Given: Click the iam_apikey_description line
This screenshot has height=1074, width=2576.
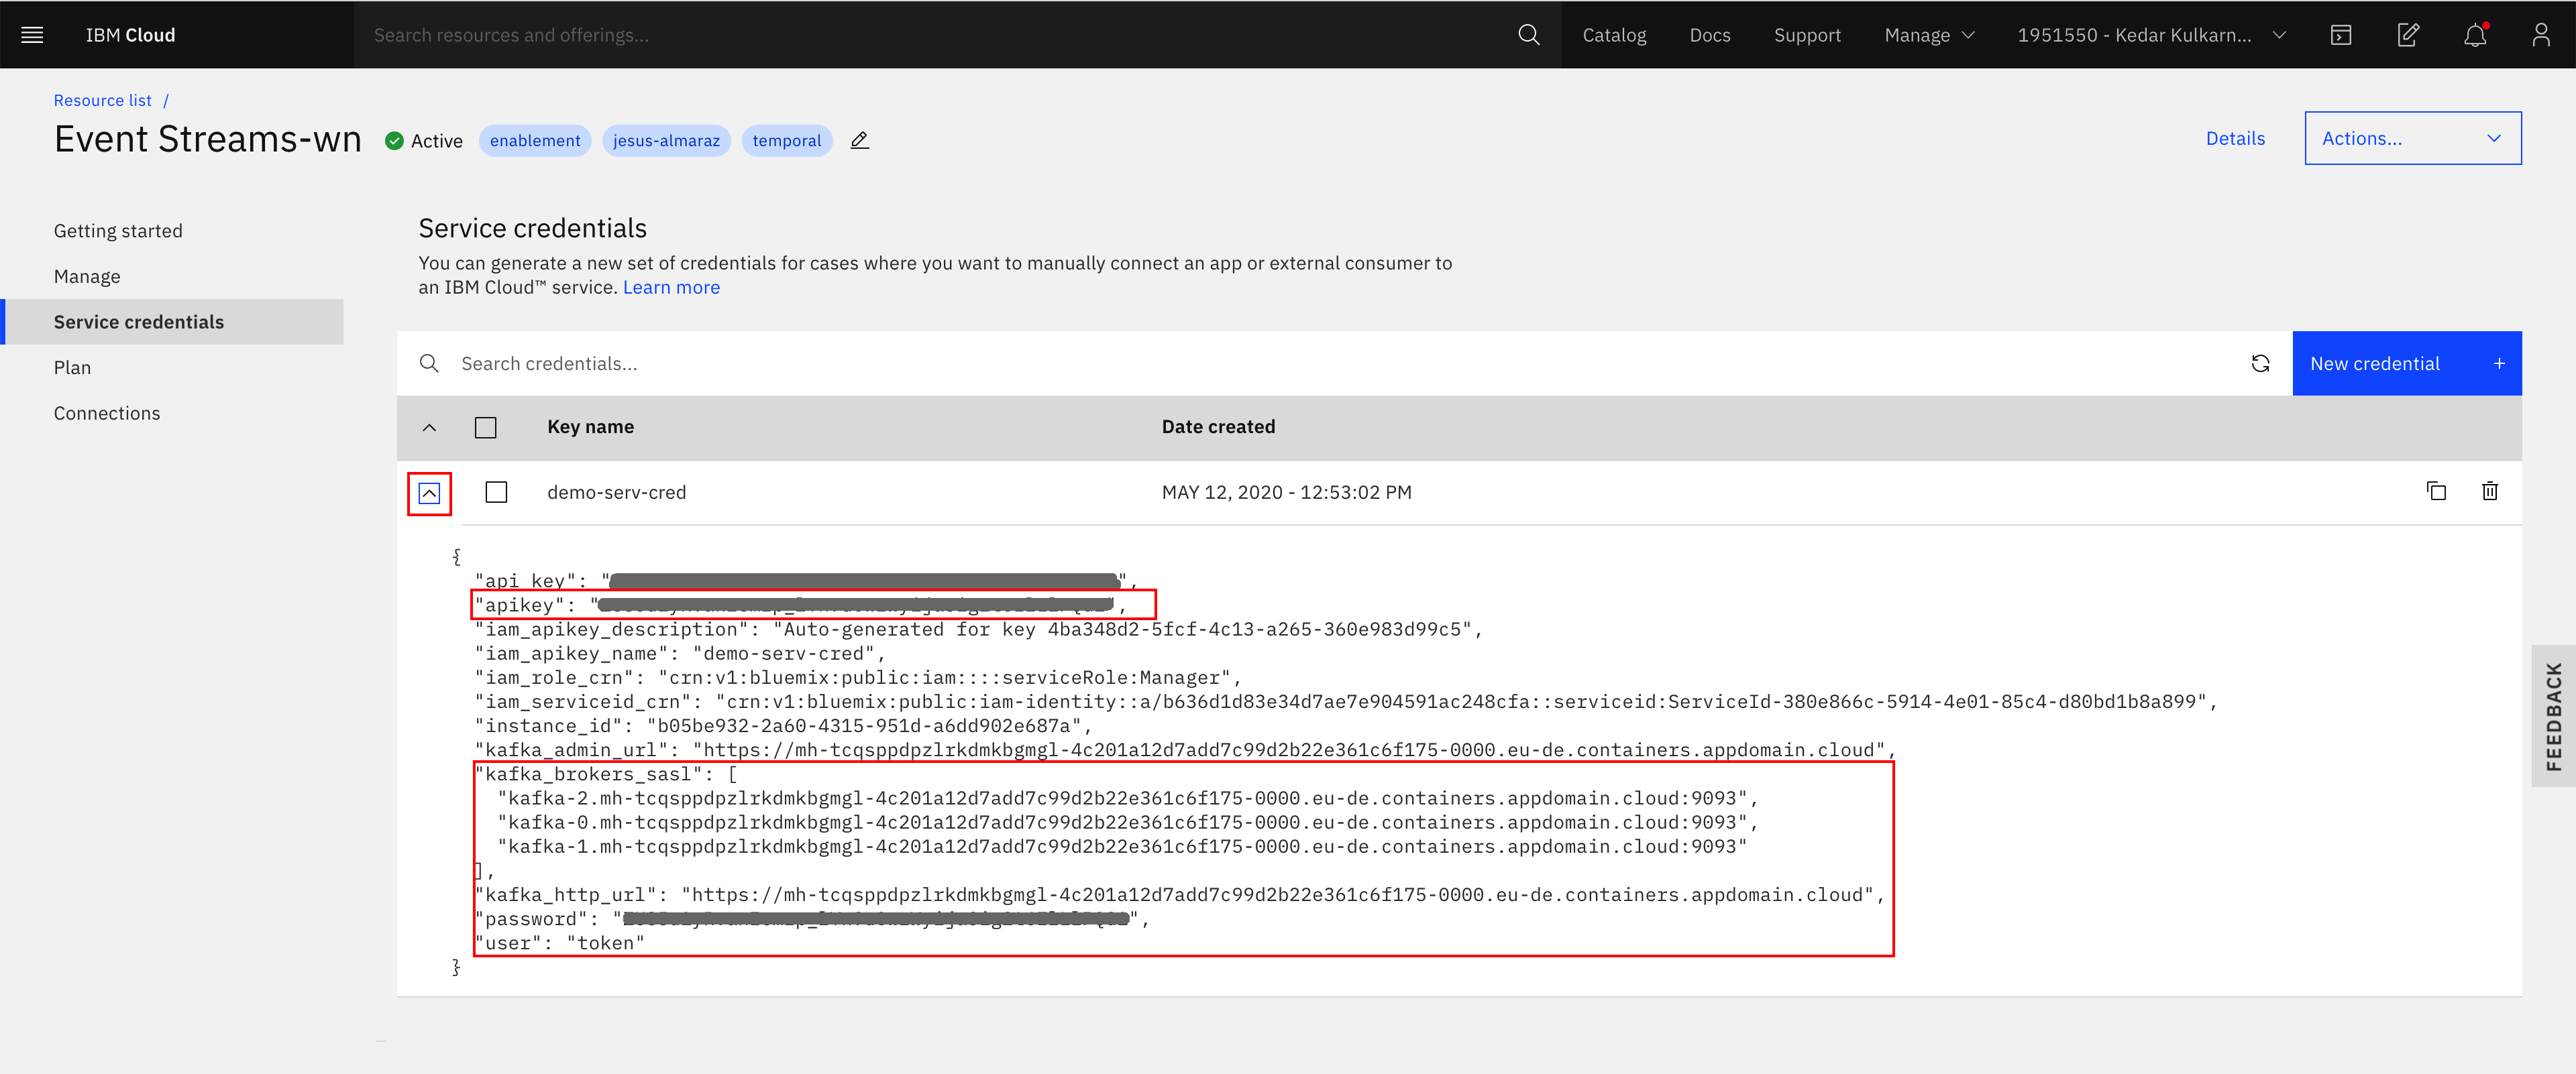Looking at the screenshot, I should (x=978, y=630).
